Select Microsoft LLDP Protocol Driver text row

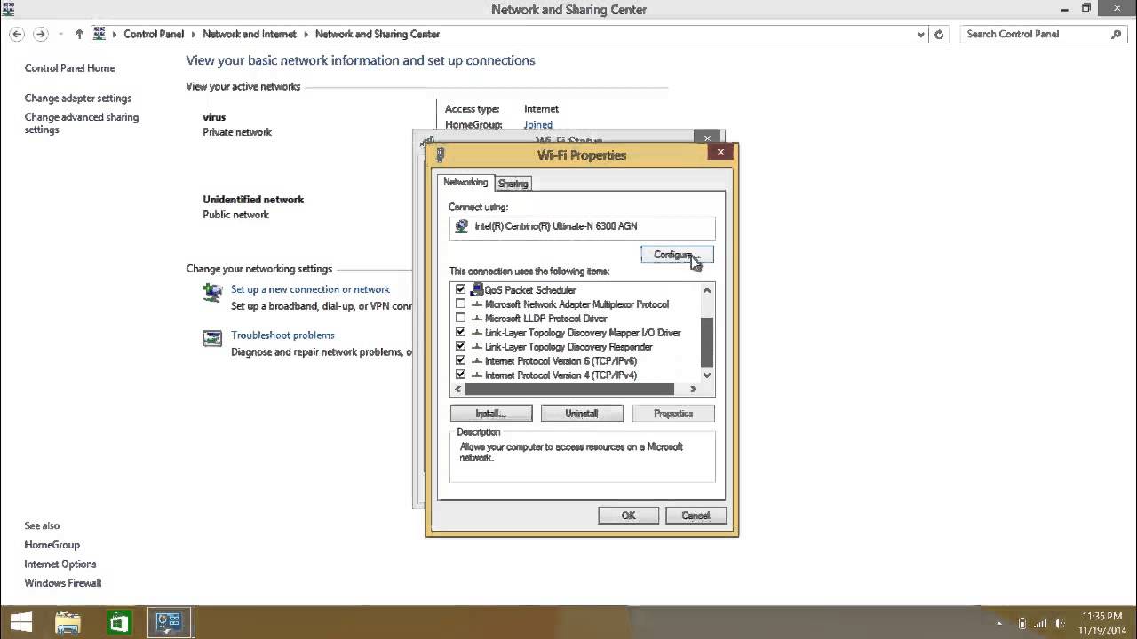tap(545, 319)
